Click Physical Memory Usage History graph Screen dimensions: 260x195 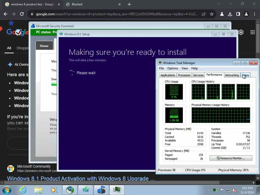coord(221,115)
